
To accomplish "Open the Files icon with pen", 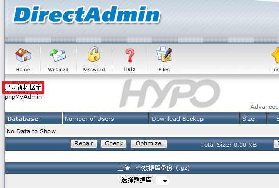I will tap(164, 54).
